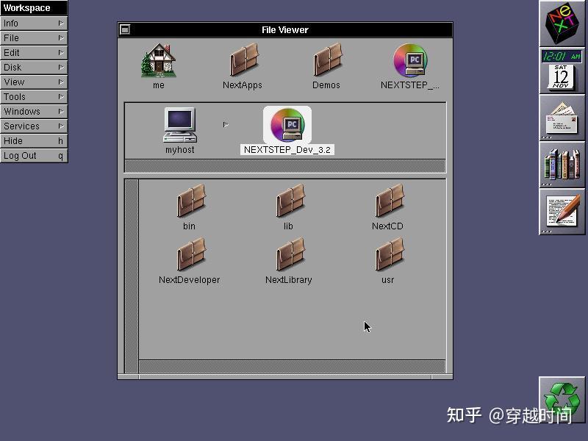Image resolution: width=588 pixels, height=441 pixels.
Task: Choose Hide from the Workspace menu
Action: click(x=34, y=140)
